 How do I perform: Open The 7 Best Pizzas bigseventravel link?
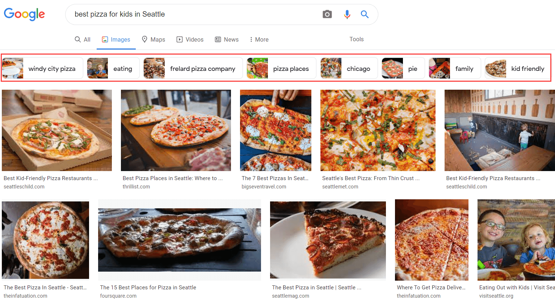275,178
